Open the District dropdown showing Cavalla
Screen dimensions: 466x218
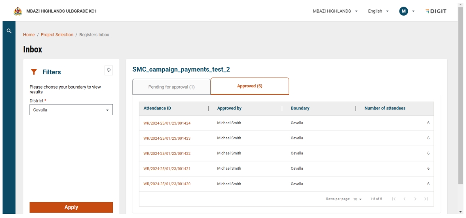71,110
